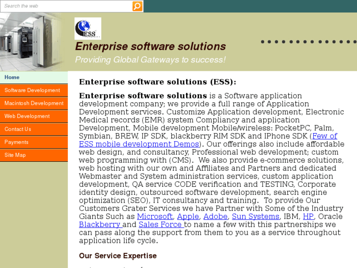The width and height of the screenshot is (357, 268).
Task: Click the Sales Force link
Action: (161, 224)
